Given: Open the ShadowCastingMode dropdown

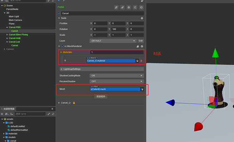Looking at the screenshot, I should point(117,76).
